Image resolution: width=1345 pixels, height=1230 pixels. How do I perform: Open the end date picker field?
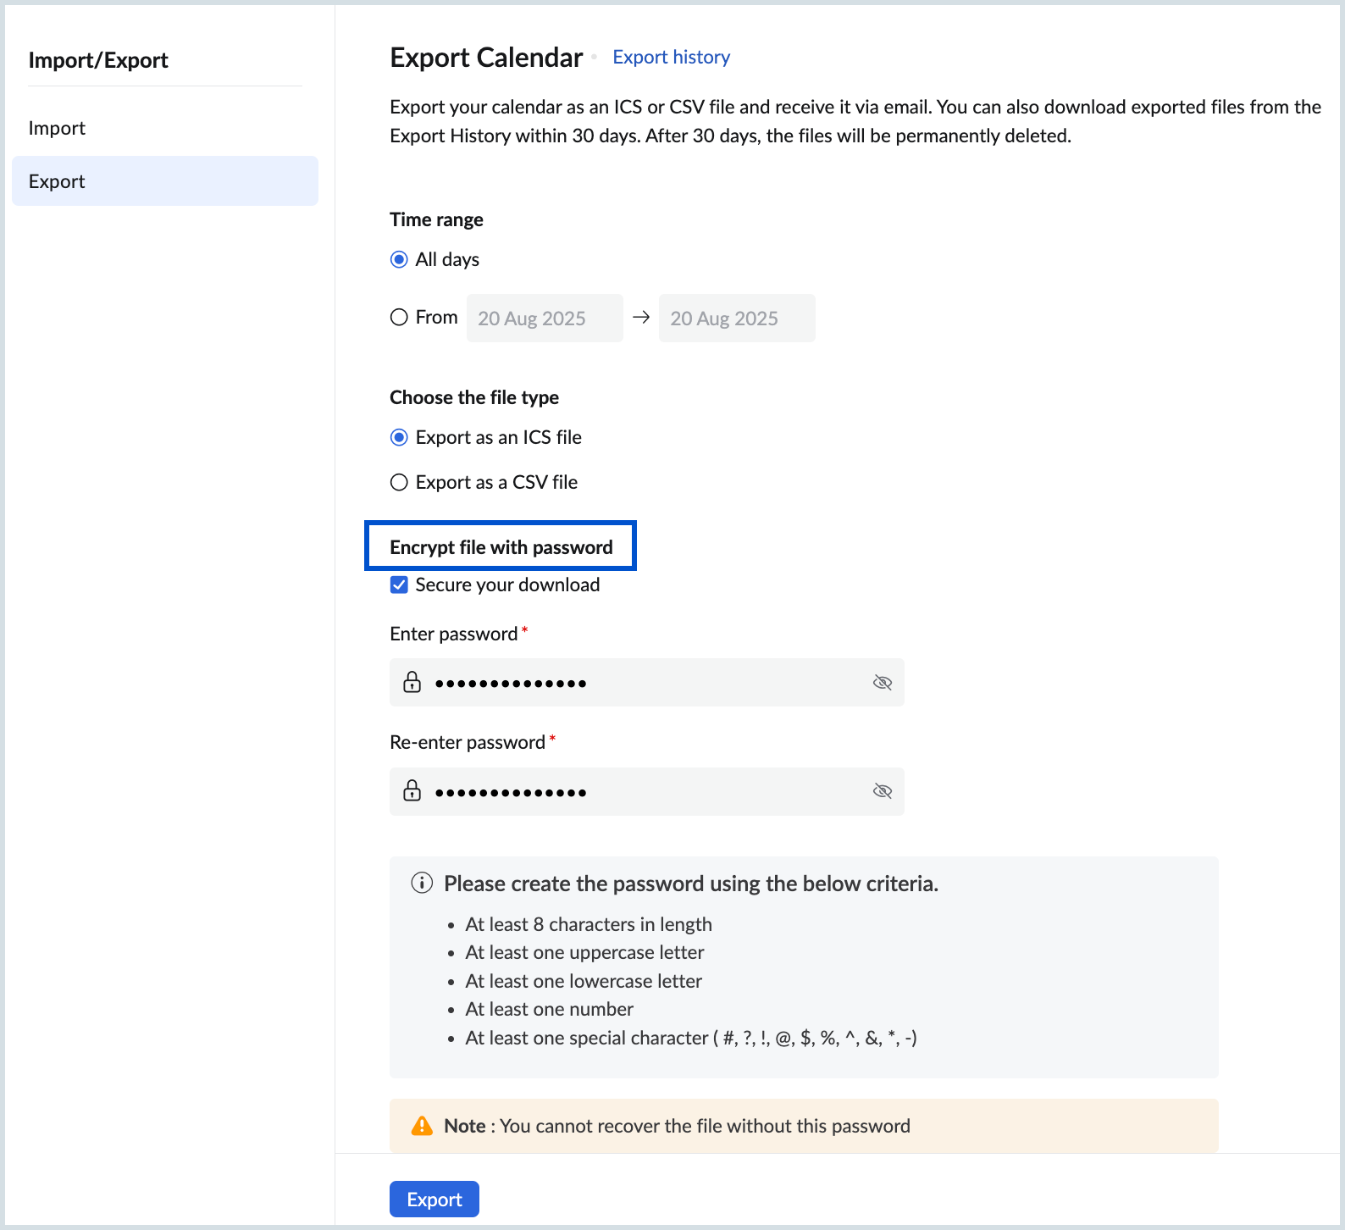(x=736, y=319)
